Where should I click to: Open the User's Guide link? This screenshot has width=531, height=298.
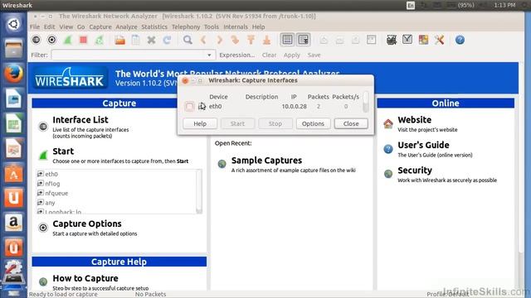pos(423,146)
